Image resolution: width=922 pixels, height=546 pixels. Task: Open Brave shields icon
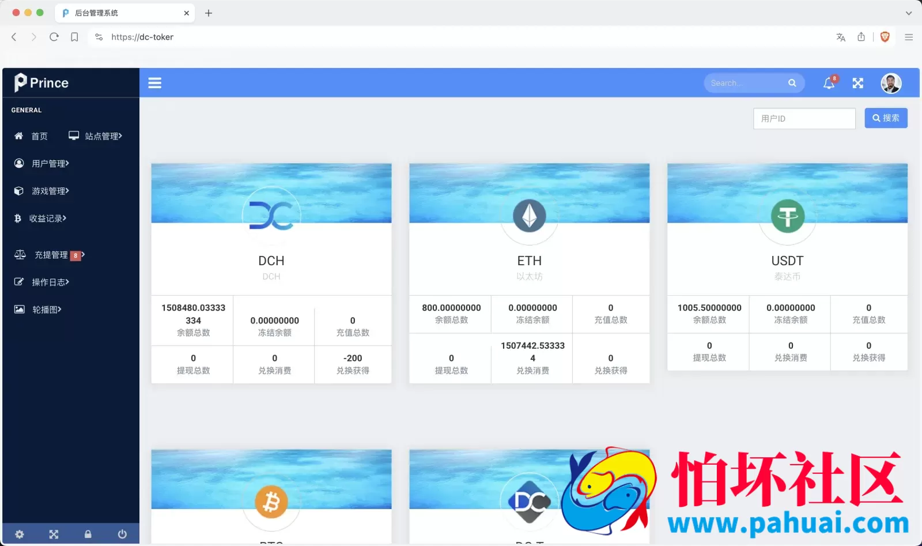point(885,37)
